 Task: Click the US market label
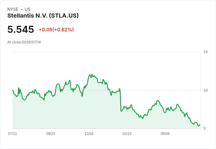(x=28, y=9)
